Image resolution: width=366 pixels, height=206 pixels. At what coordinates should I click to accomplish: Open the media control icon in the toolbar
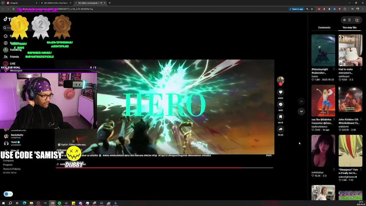point(352,9)
